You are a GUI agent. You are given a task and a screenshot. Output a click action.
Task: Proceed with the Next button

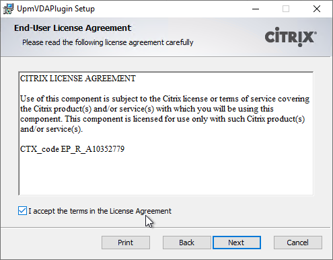pyautogui.click(x=237, y=243)
